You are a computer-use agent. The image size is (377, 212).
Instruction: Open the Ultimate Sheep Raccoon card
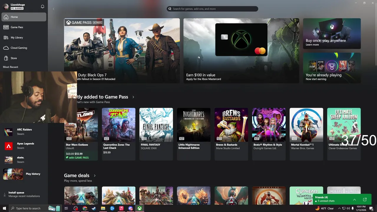[x=344, y=134]
